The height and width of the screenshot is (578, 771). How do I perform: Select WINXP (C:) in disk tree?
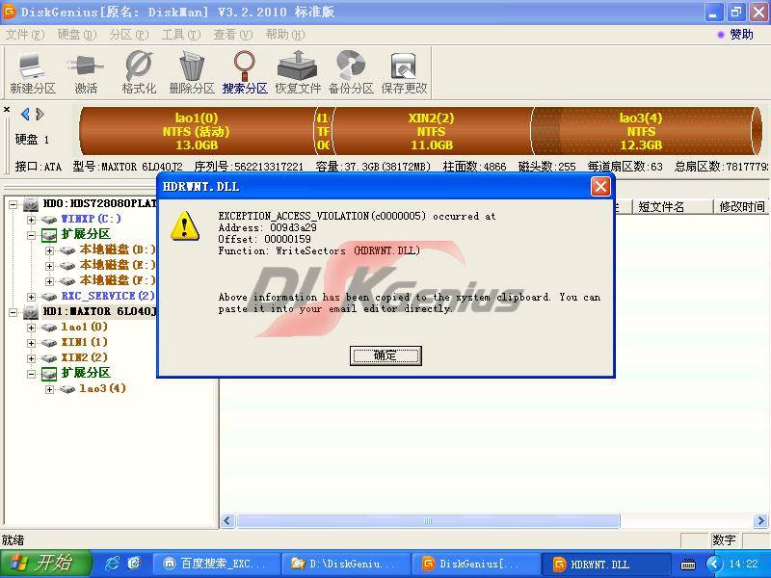coord(91,219)
